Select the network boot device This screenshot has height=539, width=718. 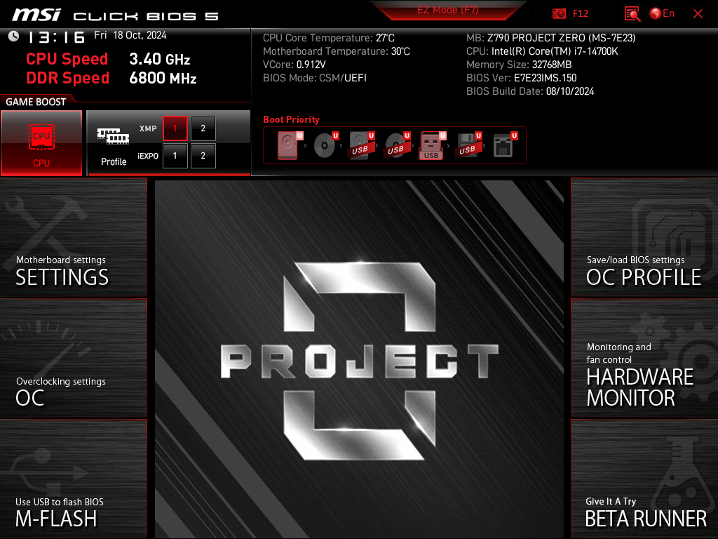coord(504,145)
